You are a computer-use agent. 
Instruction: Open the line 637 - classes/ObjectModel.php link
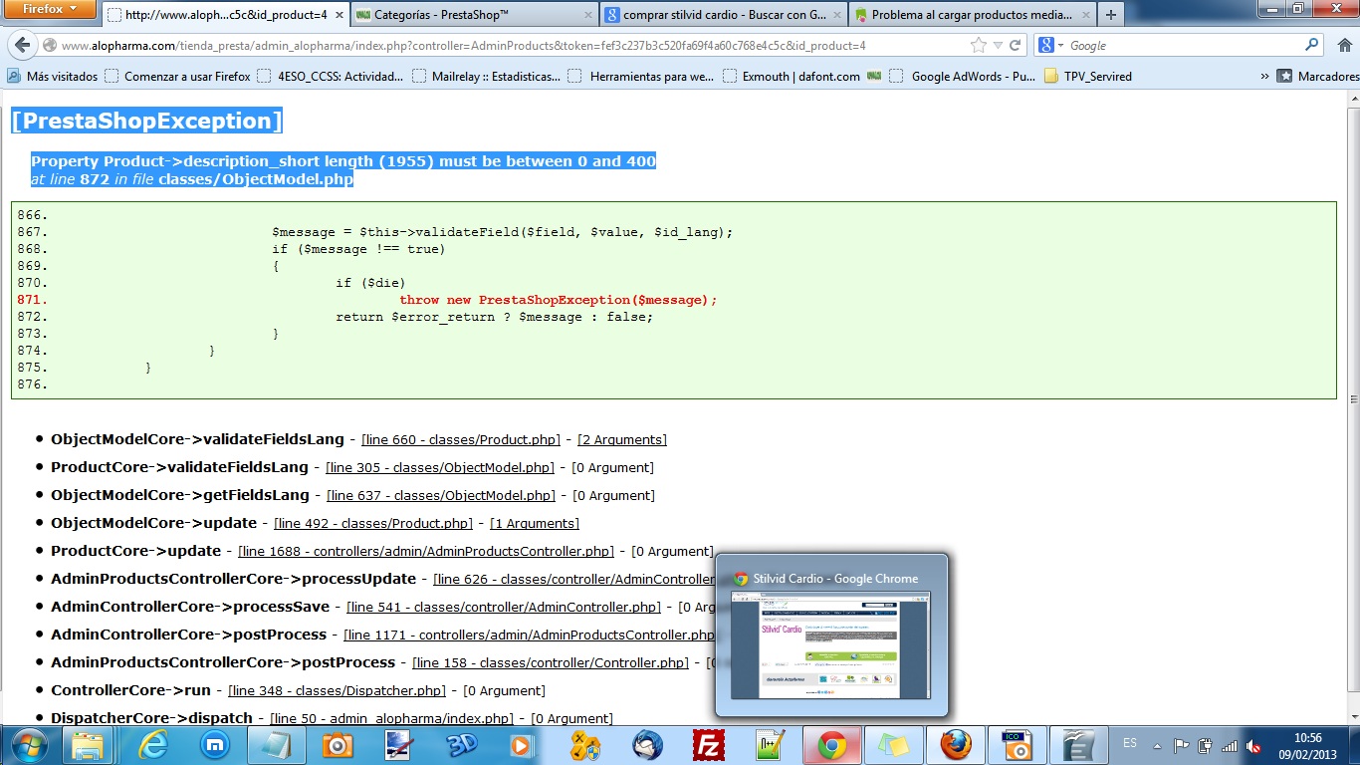[441, 495]
